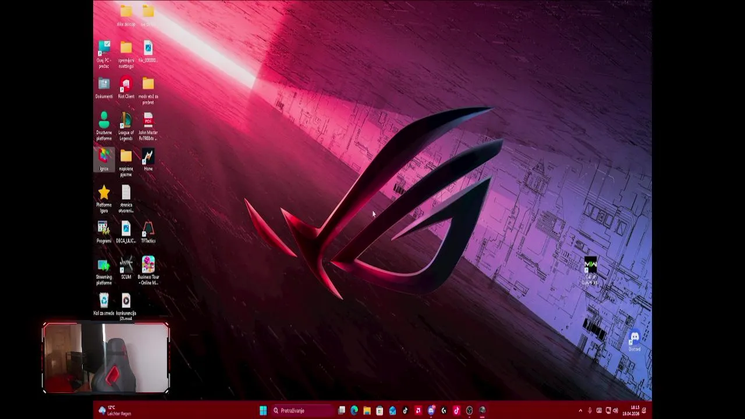Open the OBS Studio taskbar icon
Viewport: 745px width, 419px height.
pyautogui.click(x=469, y=410)
